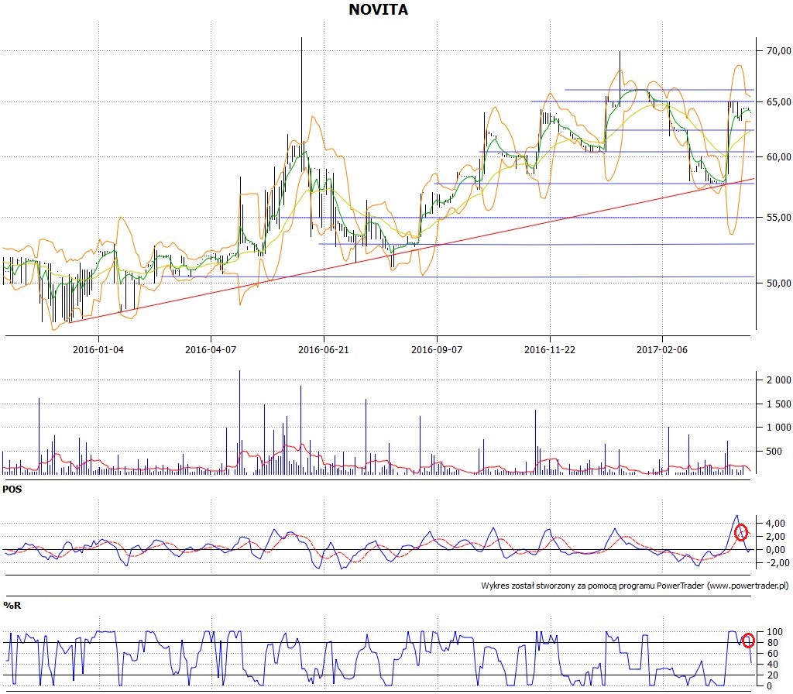The height and width of the screenshot is (694, 793).
Task: Click the -2,00 POS axis value
Action: [x=776, y=563]
